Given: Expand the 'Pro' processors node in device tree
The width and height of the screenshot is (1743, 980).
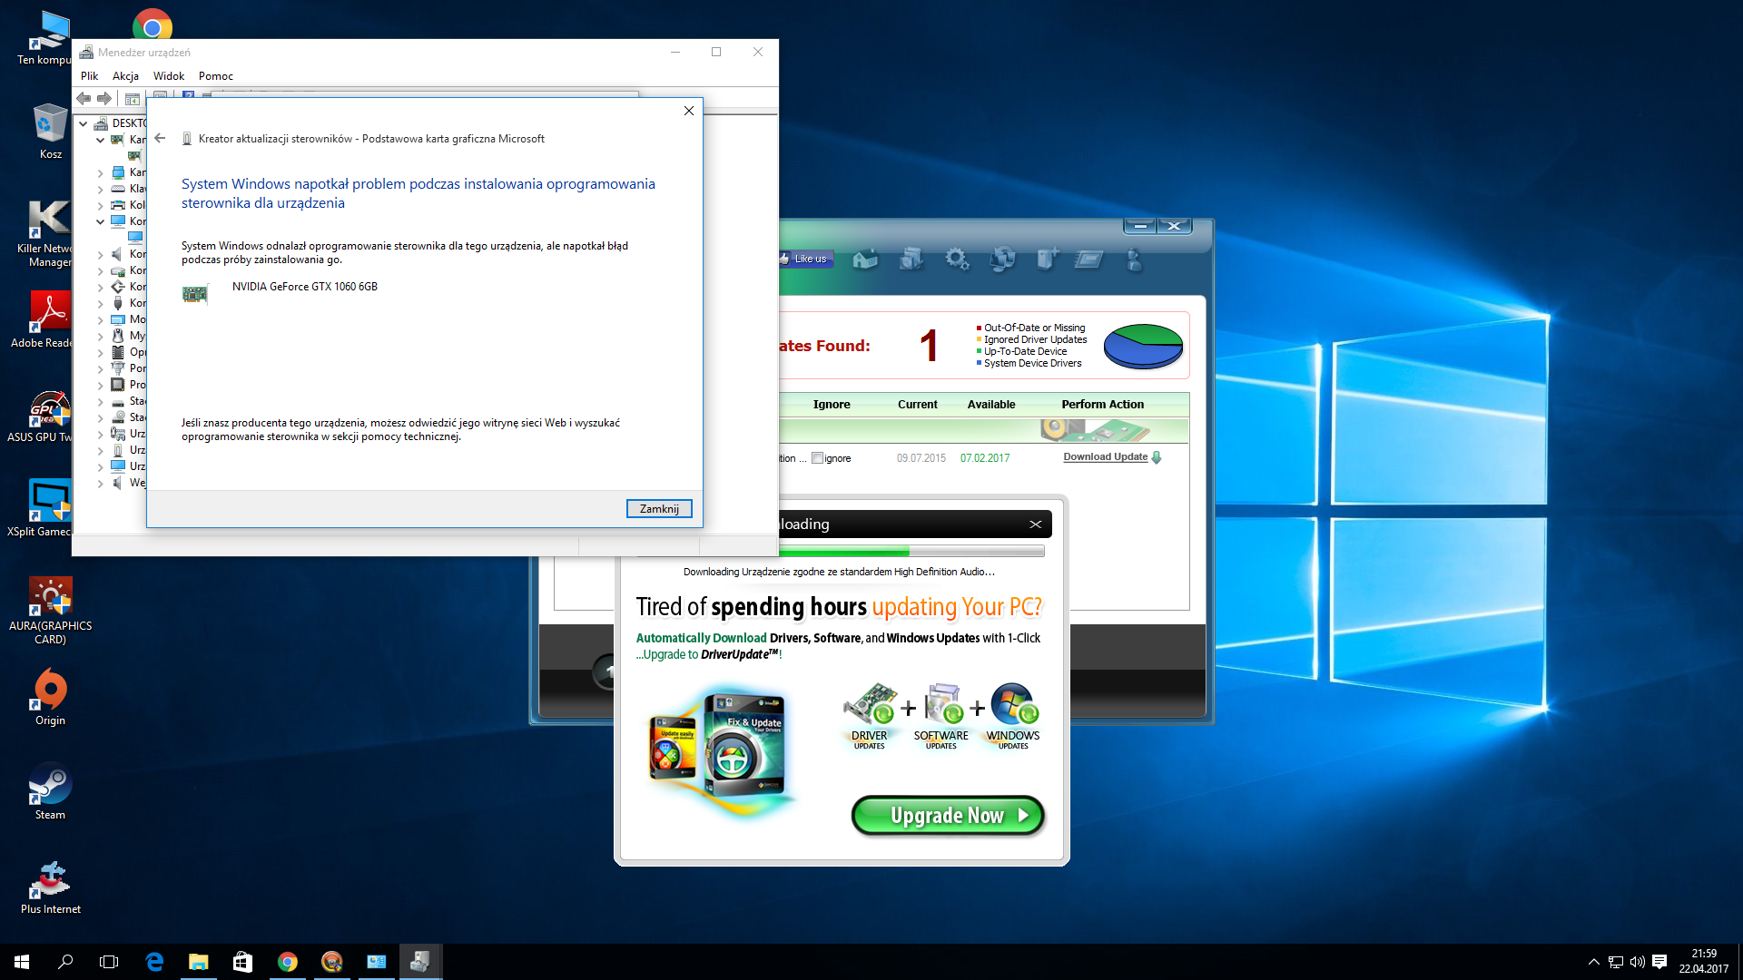Looking at the screenshot, I should (100, 385).
